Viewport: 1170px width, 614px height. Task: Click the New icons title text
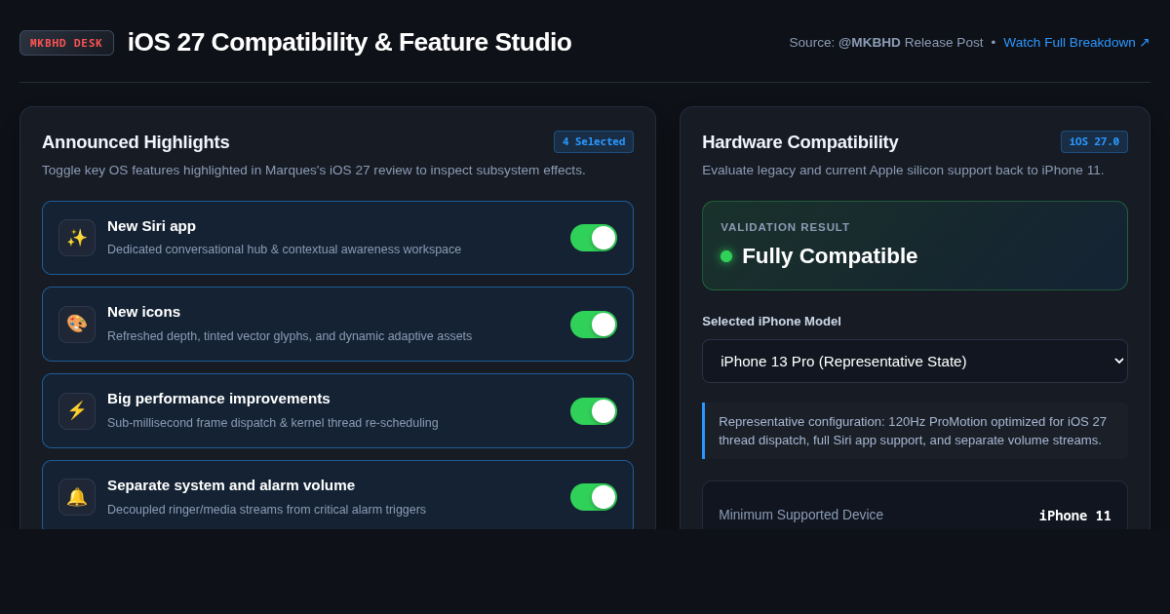(x=143, y=312)
